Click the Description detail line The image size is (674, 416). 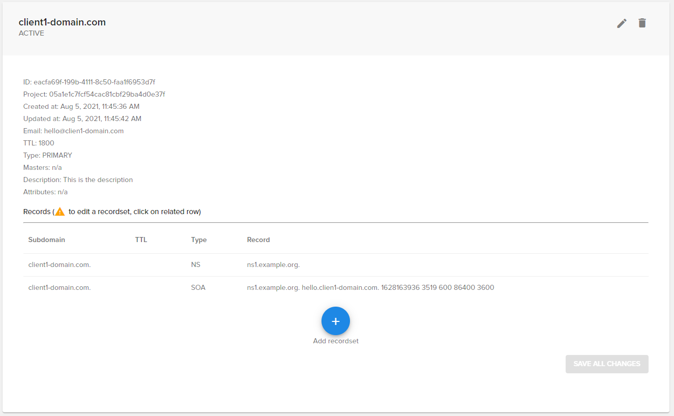[78, 180]
